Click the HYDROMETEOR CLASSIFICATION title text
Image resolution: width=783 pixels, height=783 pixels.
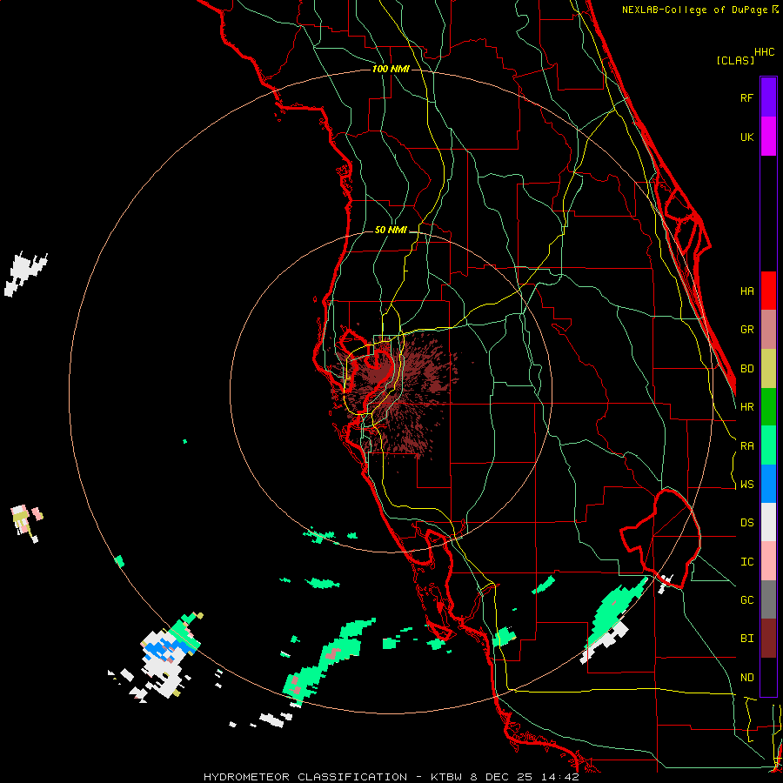point(304,777)
